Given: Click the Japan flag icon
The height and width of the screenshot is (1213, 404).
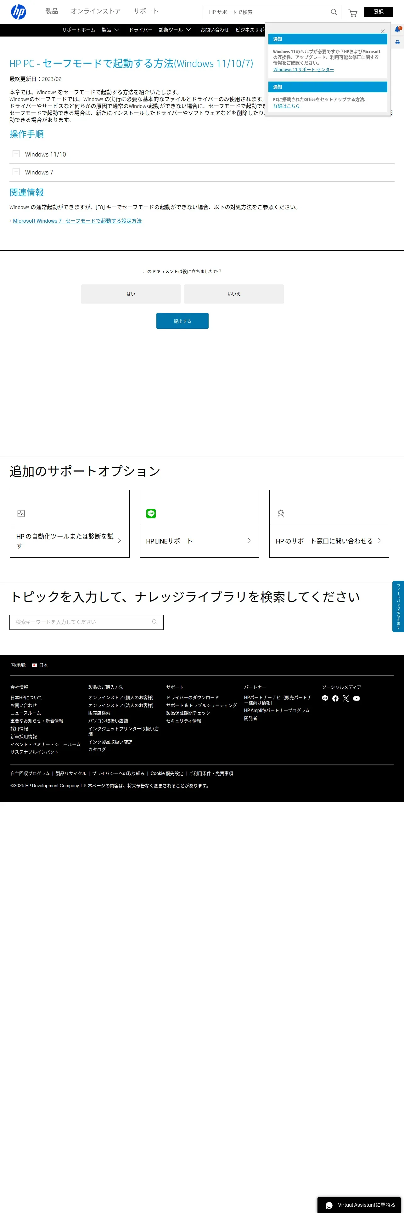Looking at the screenshot, I should tap(34, 665).
